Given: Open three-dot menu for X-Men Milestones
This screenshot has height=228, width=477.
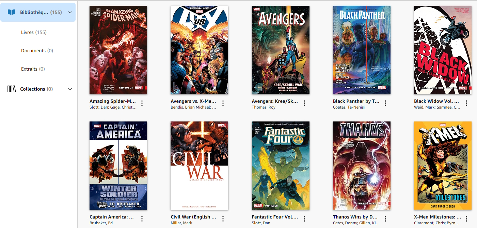Looking at the screenshot, I should pos(466,219).
